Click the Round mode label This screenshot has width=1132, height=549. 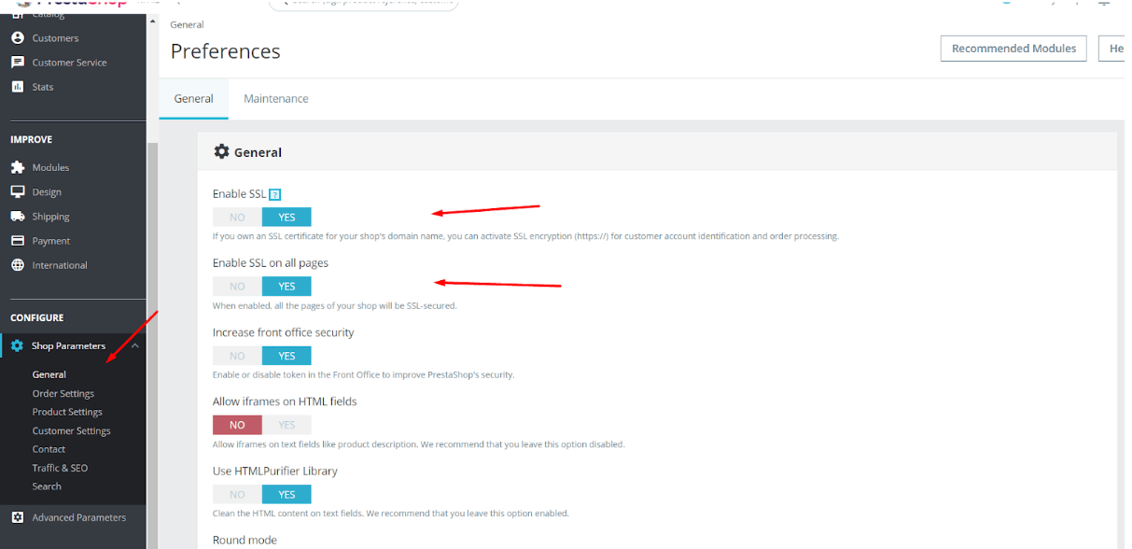(x=245, y=540)
